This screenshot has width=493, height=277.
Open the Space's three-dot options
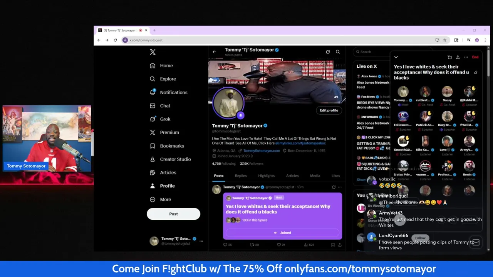[466, 57]
